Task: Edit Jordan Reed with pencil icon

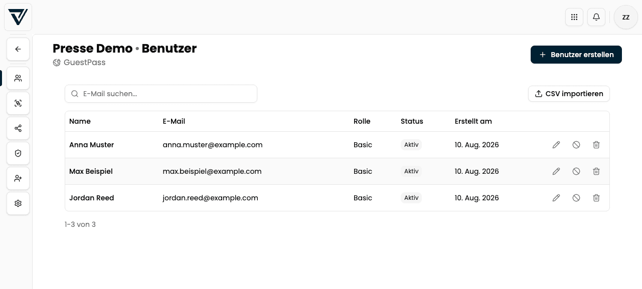Action: tap(556, 198)
